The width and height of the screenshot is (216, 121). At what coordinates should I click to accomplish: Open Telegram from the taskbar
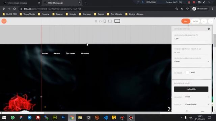pos(29,118)
